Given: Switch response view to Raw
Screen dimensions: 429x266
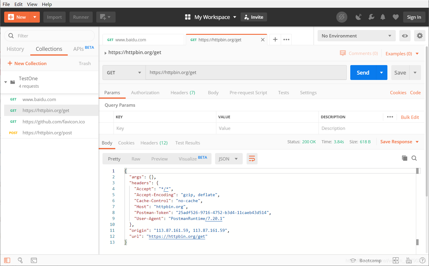Looking at the screenshot, I should click(136, 159).
